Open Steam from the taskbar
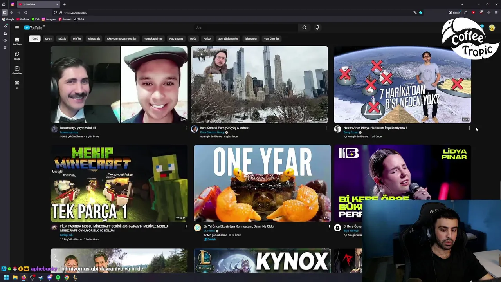 [41, 277]
